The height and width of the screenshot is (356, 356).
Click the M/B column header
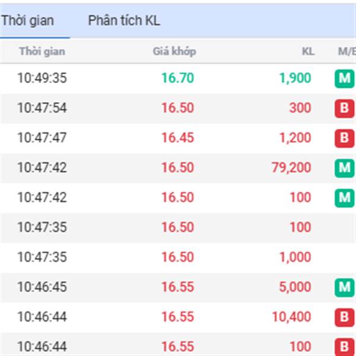click(x=346, y=52)
